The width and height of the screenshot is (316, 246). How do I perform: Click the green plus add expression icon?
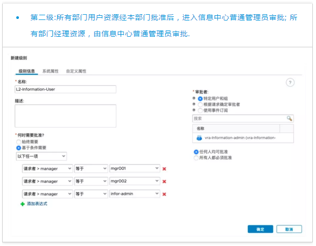[22, 203]
